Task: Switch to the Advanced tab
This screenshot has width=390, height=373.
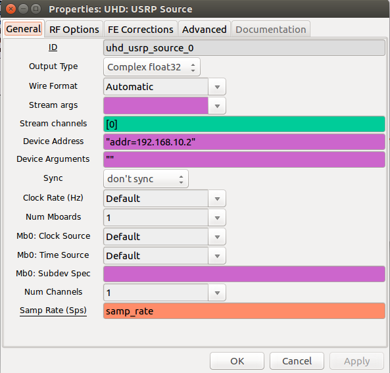Action: (x=204, y=30)
